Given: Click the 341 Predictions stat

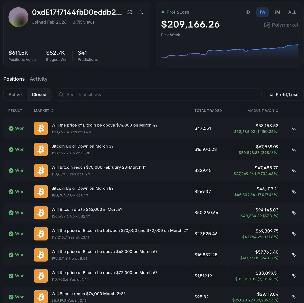Looking at the screenshot, I should click(x=88, y=56).
